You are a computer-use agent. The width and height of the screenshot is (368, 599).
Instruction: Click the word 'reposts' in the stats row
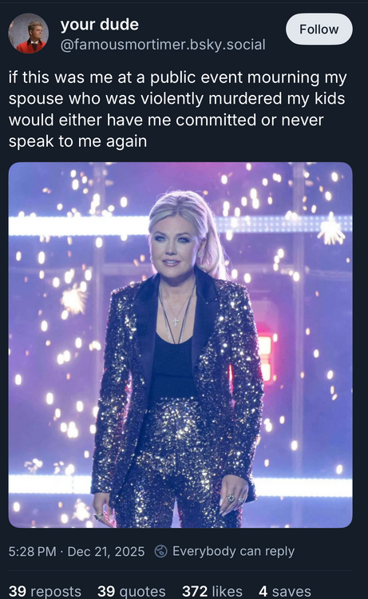tap(56, 591)
